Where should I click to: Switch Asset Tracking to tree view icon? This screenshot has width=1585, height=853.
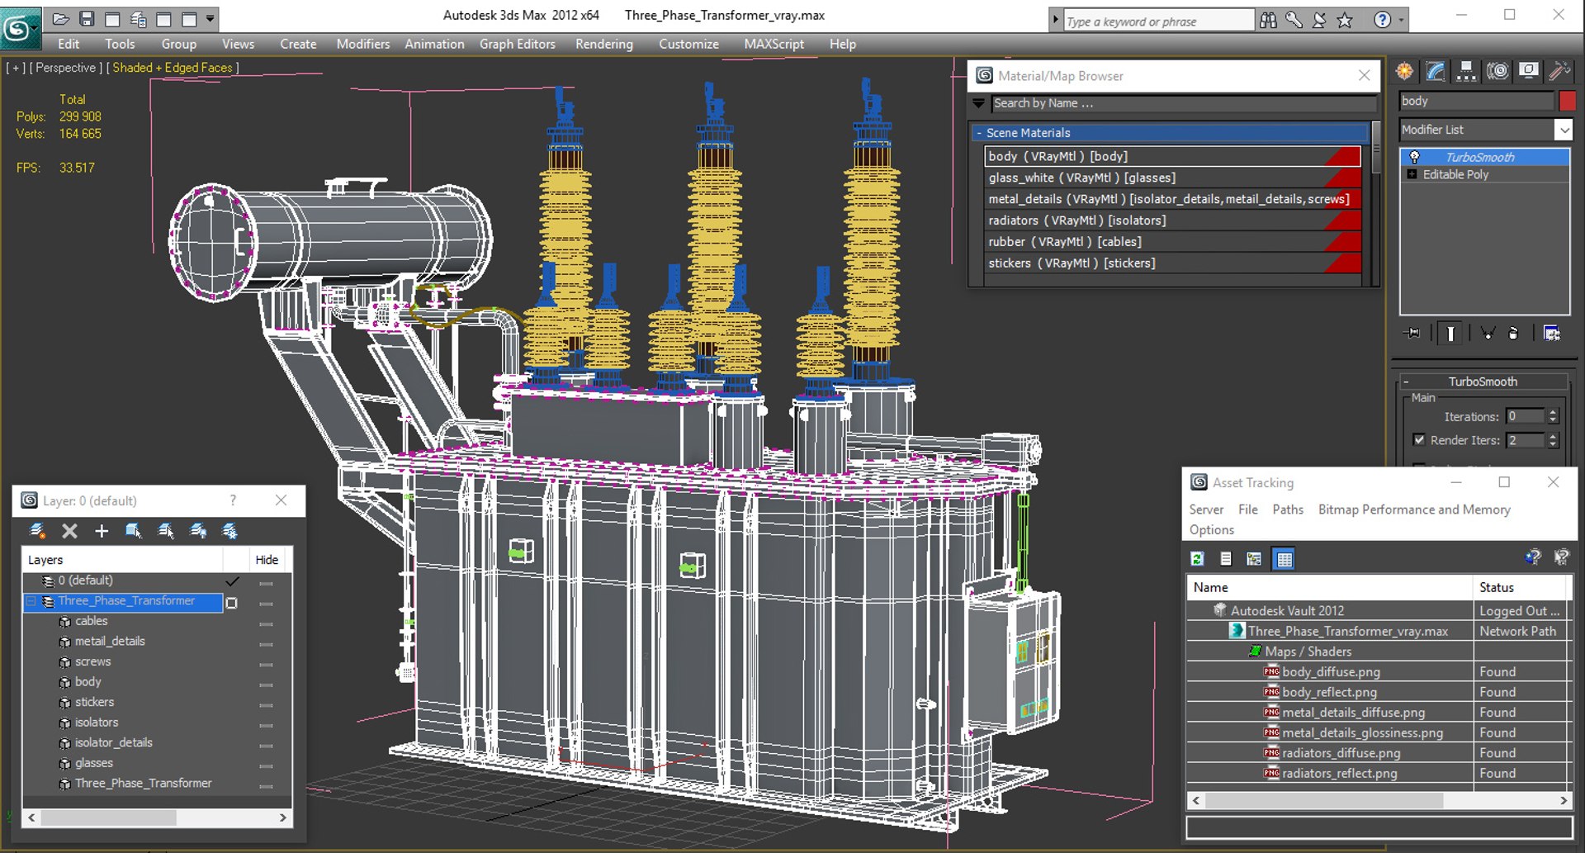click(1254, 559)
